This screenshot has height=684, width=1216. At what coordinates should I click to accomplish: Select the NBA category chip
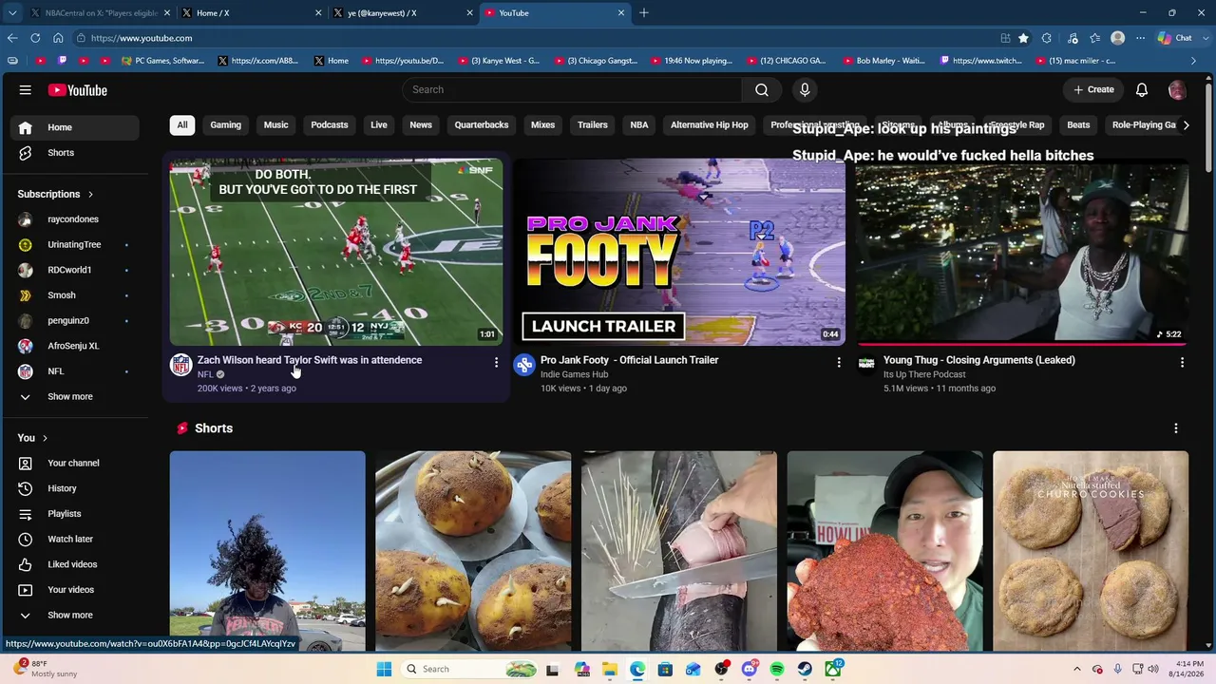point(639,124)
